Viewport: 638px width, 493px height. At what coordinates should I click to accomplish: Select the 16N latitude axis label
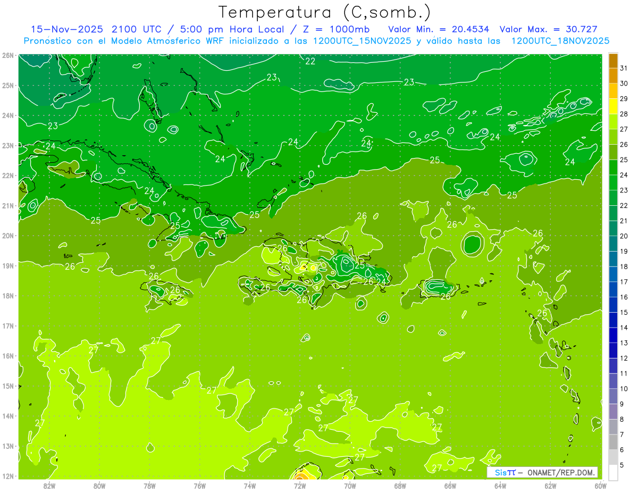[7, 356]
